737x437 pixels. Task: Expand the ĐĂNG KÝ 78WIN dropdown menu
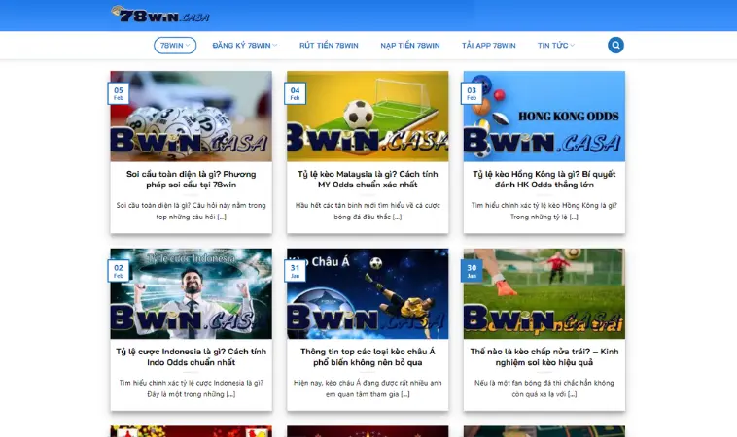pyautogui.click(x=244, y=46)
